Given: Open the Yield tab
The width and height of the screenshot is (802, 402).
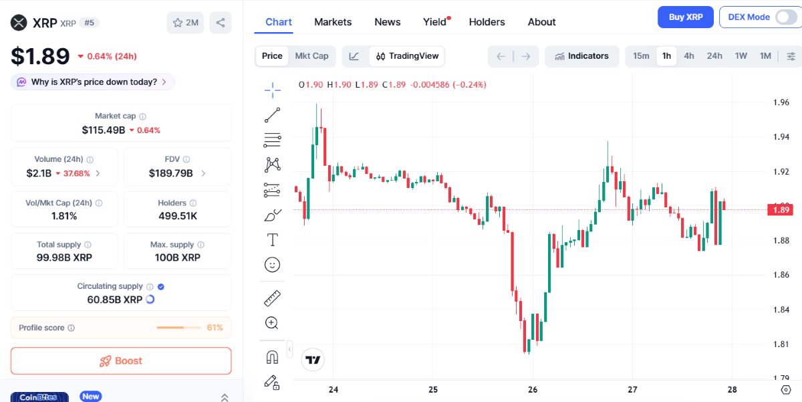Looking at the screenshot, I should tap(433, 21).
